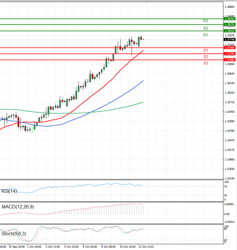Click the chart shift marker at top
The height and width of the screenshot is (250, 237).
click(147, 2)
